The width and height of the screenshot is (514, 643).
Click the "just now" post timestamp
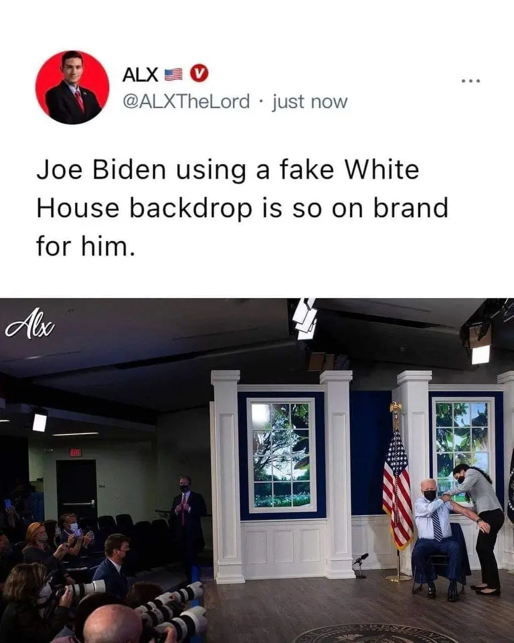(309, 102)
